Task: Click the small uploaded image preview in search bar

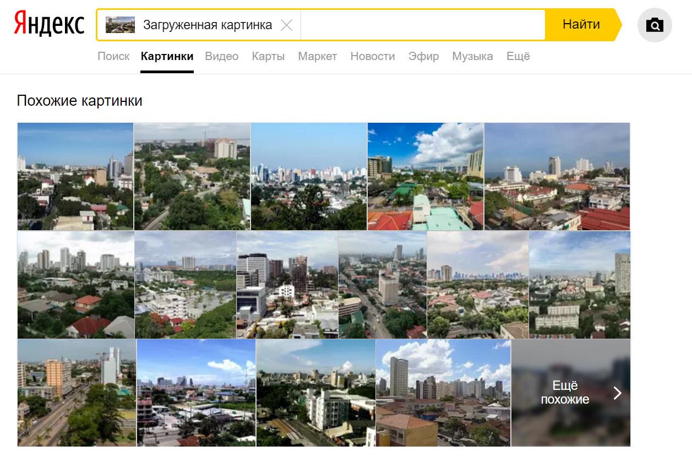Action: click(120, 25)
